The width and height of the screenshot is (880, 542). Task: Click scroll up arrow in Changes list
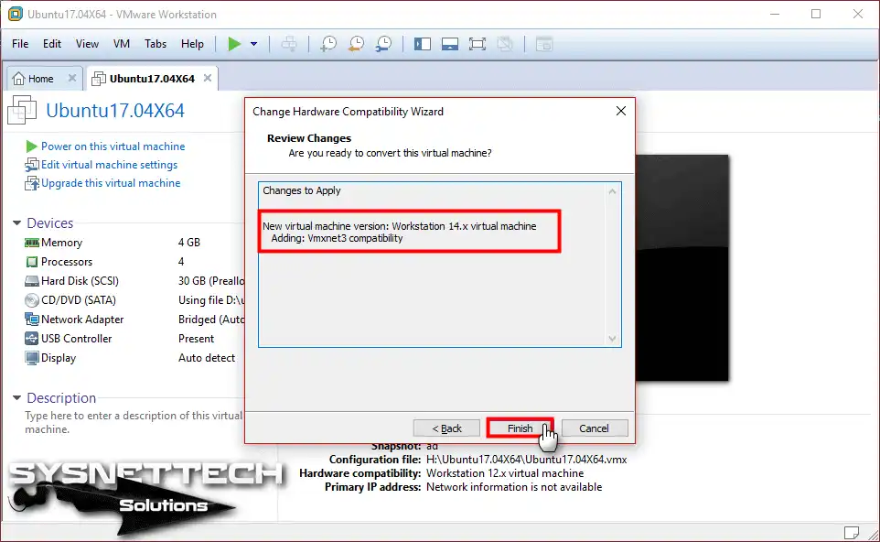point(612,191)
